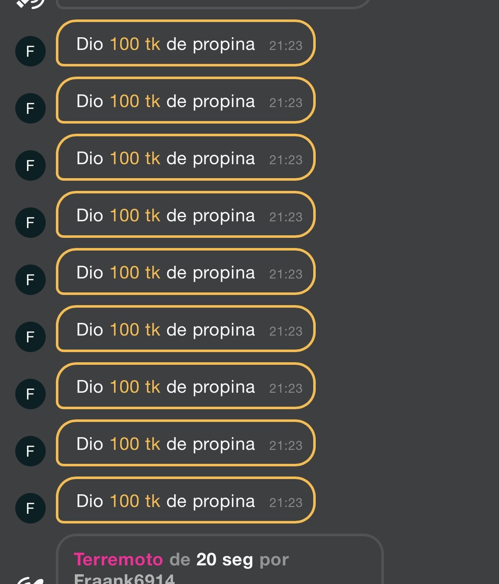
Task: Click the ninth 'Dio 100 tk de propina' bubble
Action: (185, 501)
